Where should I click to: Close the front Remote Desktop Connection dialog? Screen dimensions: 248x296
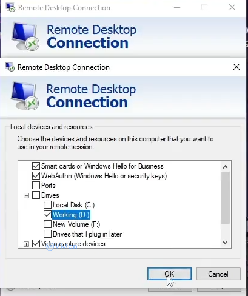point(236,67)
